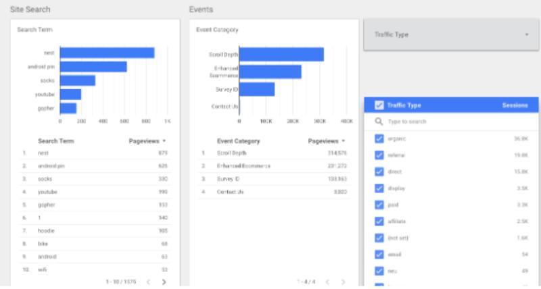Select row 2, android pin, in table
541x289 pixels.
(95, 166)
